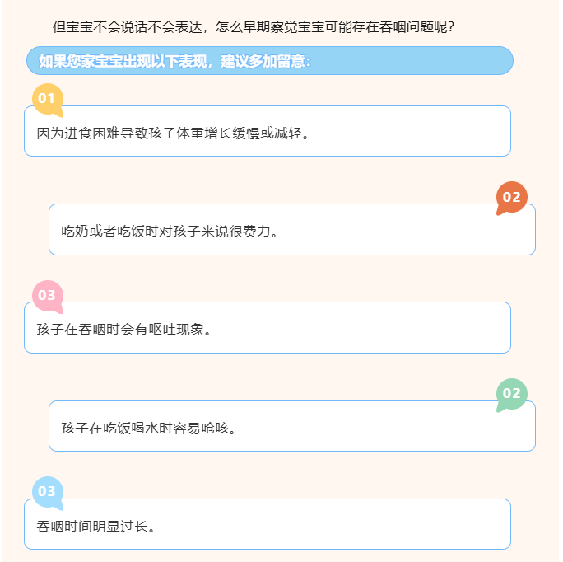This screenshot has height=562, width=563.
Task: Select the pink 03 speech bubble
Action: tap(47, 295)
